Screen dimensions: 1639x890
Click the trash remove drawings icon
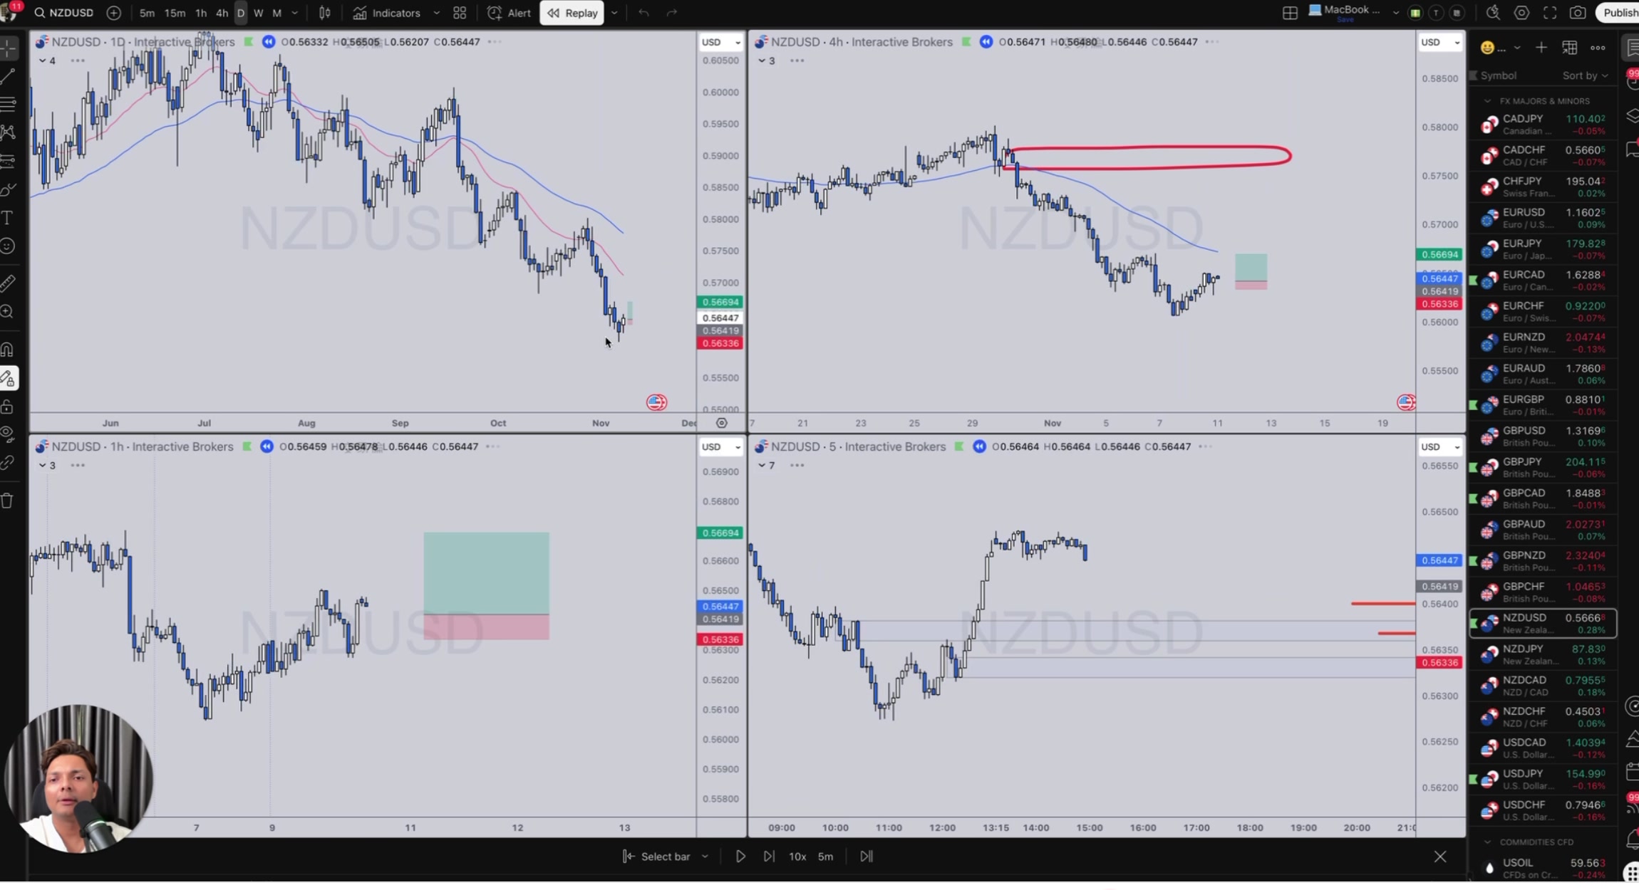coord(8,501)
